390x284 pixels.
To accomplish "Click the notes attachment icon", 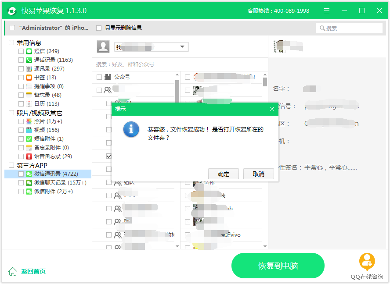I will coord(29,148).
